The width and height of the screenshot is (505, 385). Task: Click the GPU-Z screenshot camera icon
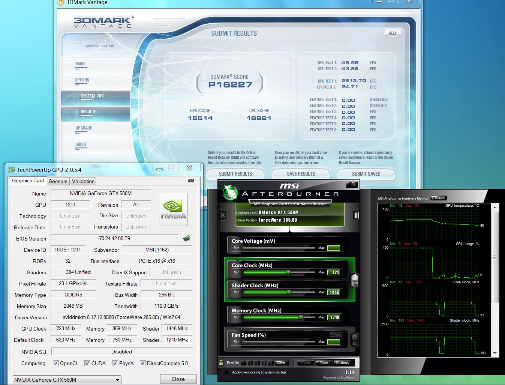tap(191, 180)
